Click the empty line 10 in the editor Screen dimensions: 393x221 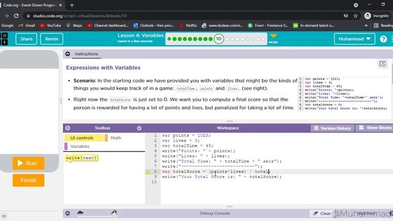[276, 182]
